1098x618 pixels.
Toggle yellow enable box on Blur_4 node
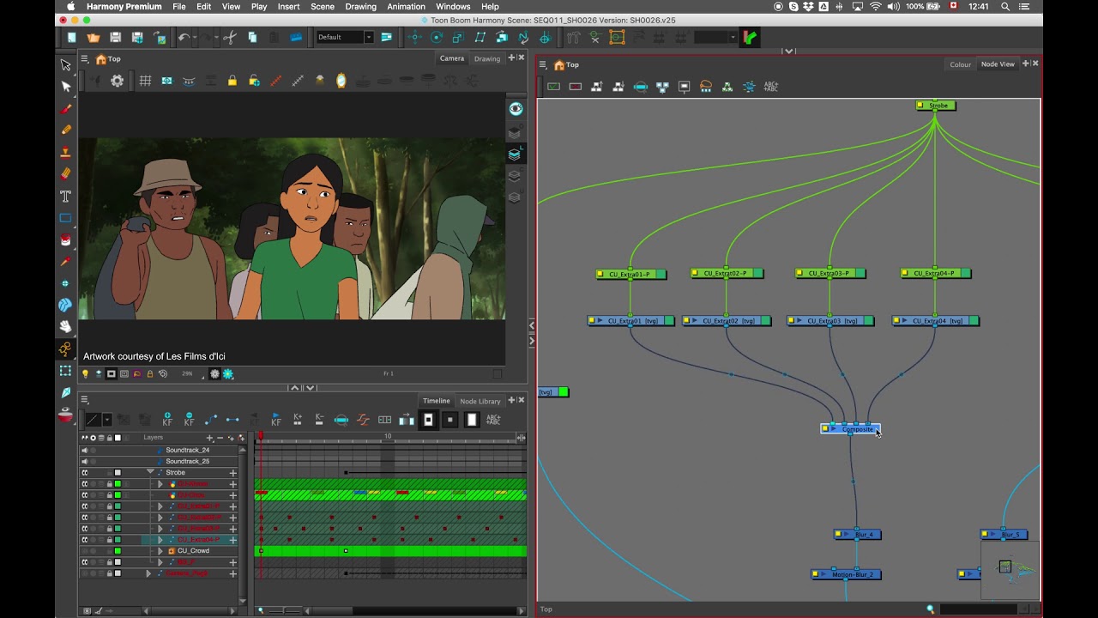(x=839, y=535)
